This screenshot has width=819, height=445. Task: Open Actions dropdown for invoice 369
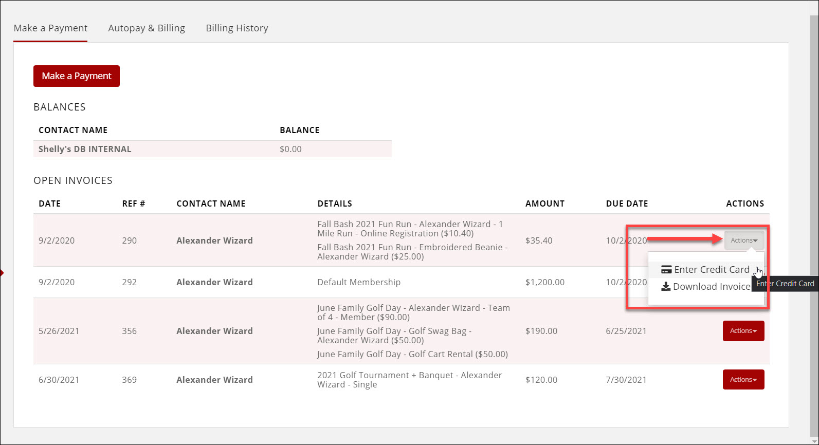coord(743,380)
